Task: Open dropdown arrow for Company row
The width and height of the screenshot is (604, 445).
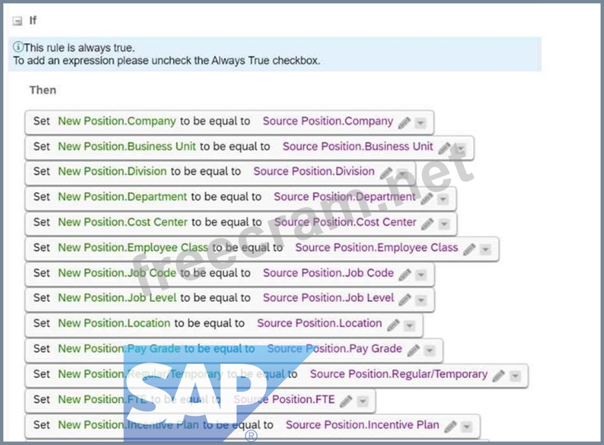Action: coord(421,123)
